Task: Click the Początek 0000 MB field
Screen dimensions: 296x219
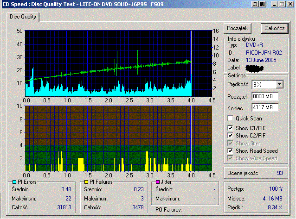Action: (x=265, y=96)
